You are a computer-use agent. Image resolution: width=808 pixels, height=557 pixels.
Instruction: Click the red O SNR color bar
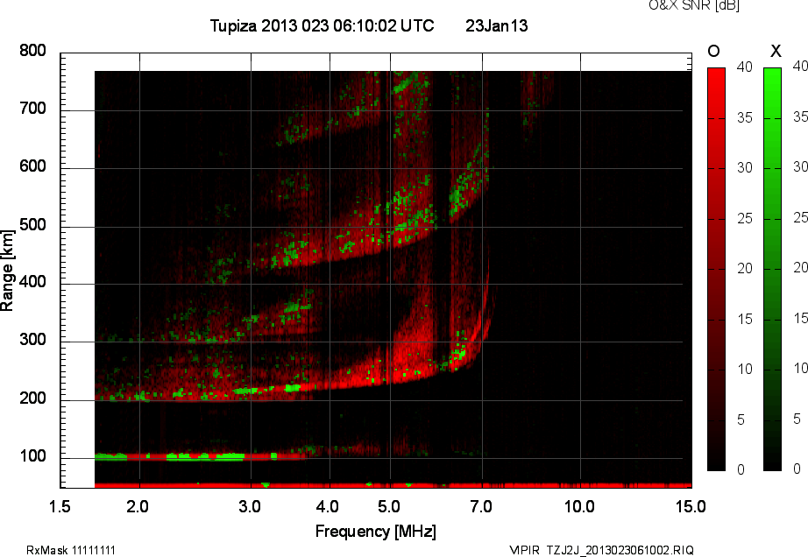pos(716,269)
